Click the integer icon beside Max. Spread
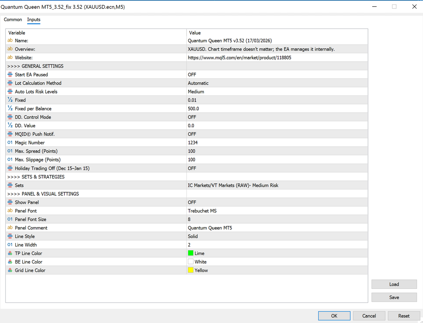Image resolution: width=423 pixels, height=323 pixels. tap(10, 151)
